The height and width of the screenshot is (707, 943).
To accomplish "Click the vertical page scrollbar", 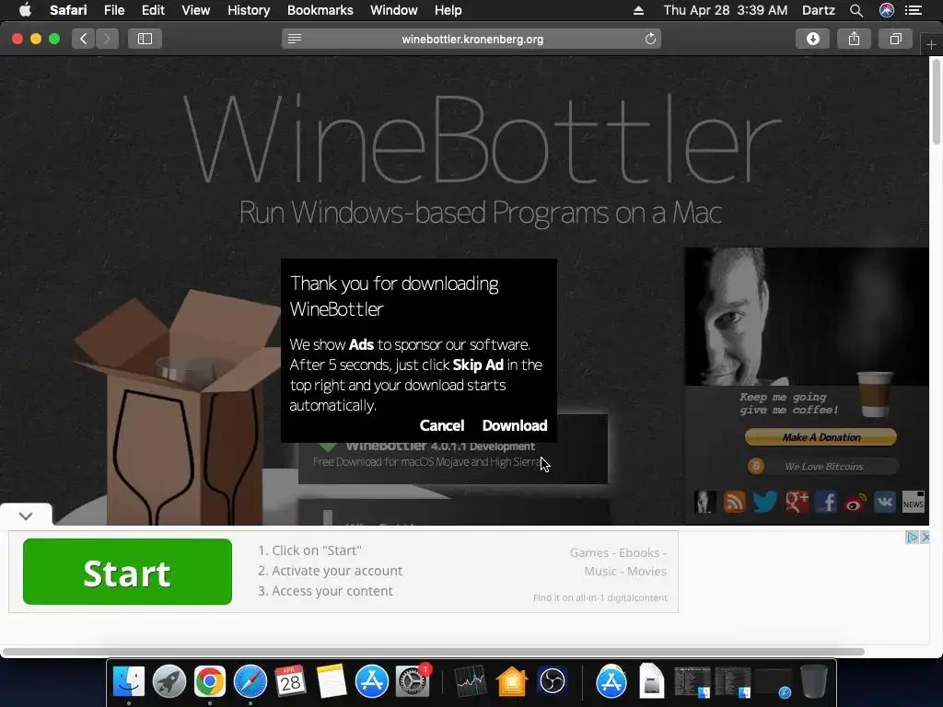I will click(x=936, y=102).
